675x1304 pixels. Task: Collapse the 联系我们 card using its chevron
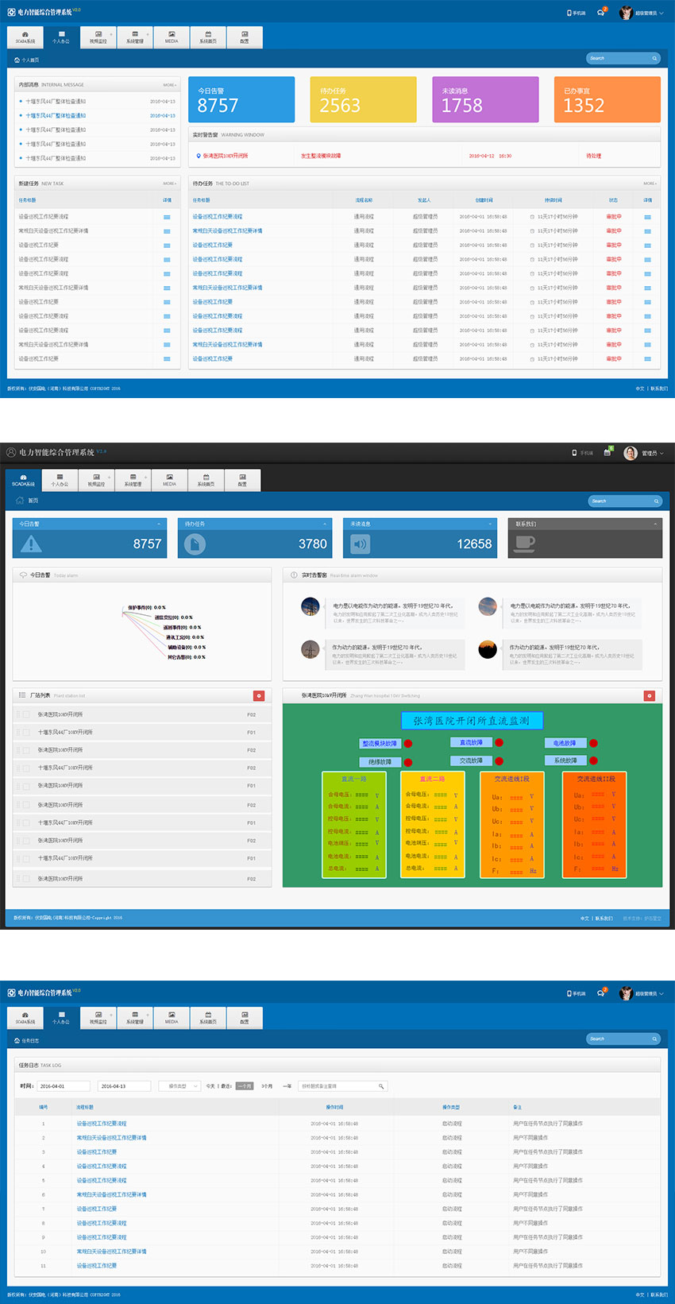tap(655, 524)
